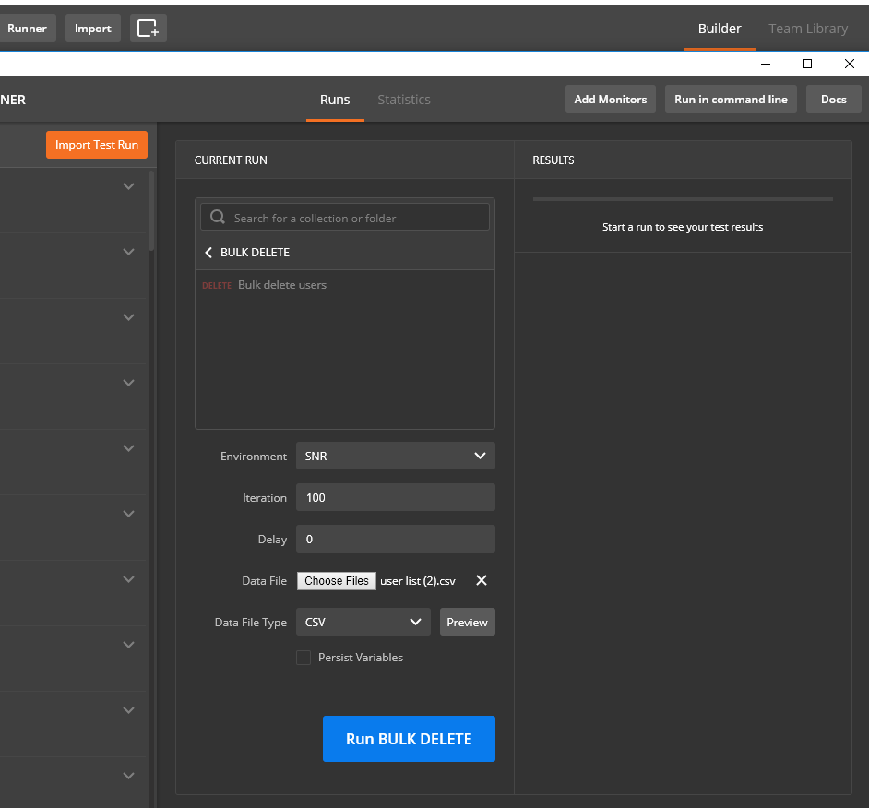Click the Import Test Run button
The image size is (869, 808).
pos(97,145)
